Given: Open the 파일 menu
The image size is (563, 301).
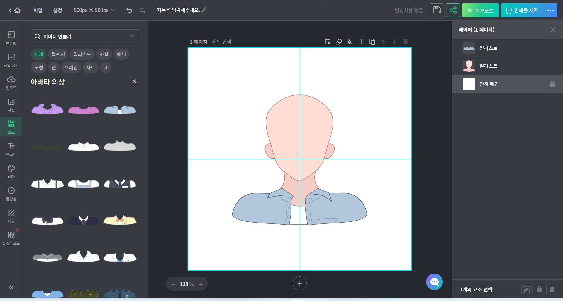Looking at the screenshot, I should pos(38,10).
